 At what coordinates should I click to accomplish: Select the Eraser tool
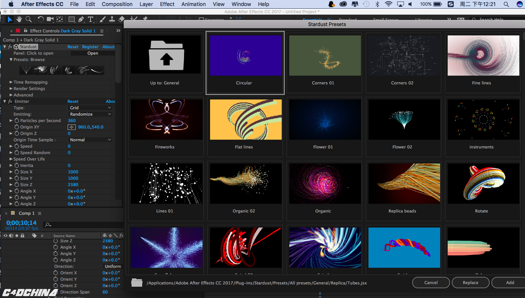pyautogui.click(x=121, y=19)
